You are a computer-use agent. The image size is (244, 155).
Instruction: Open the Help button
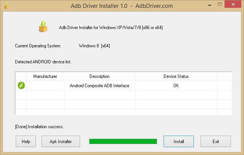click(26, 141)
